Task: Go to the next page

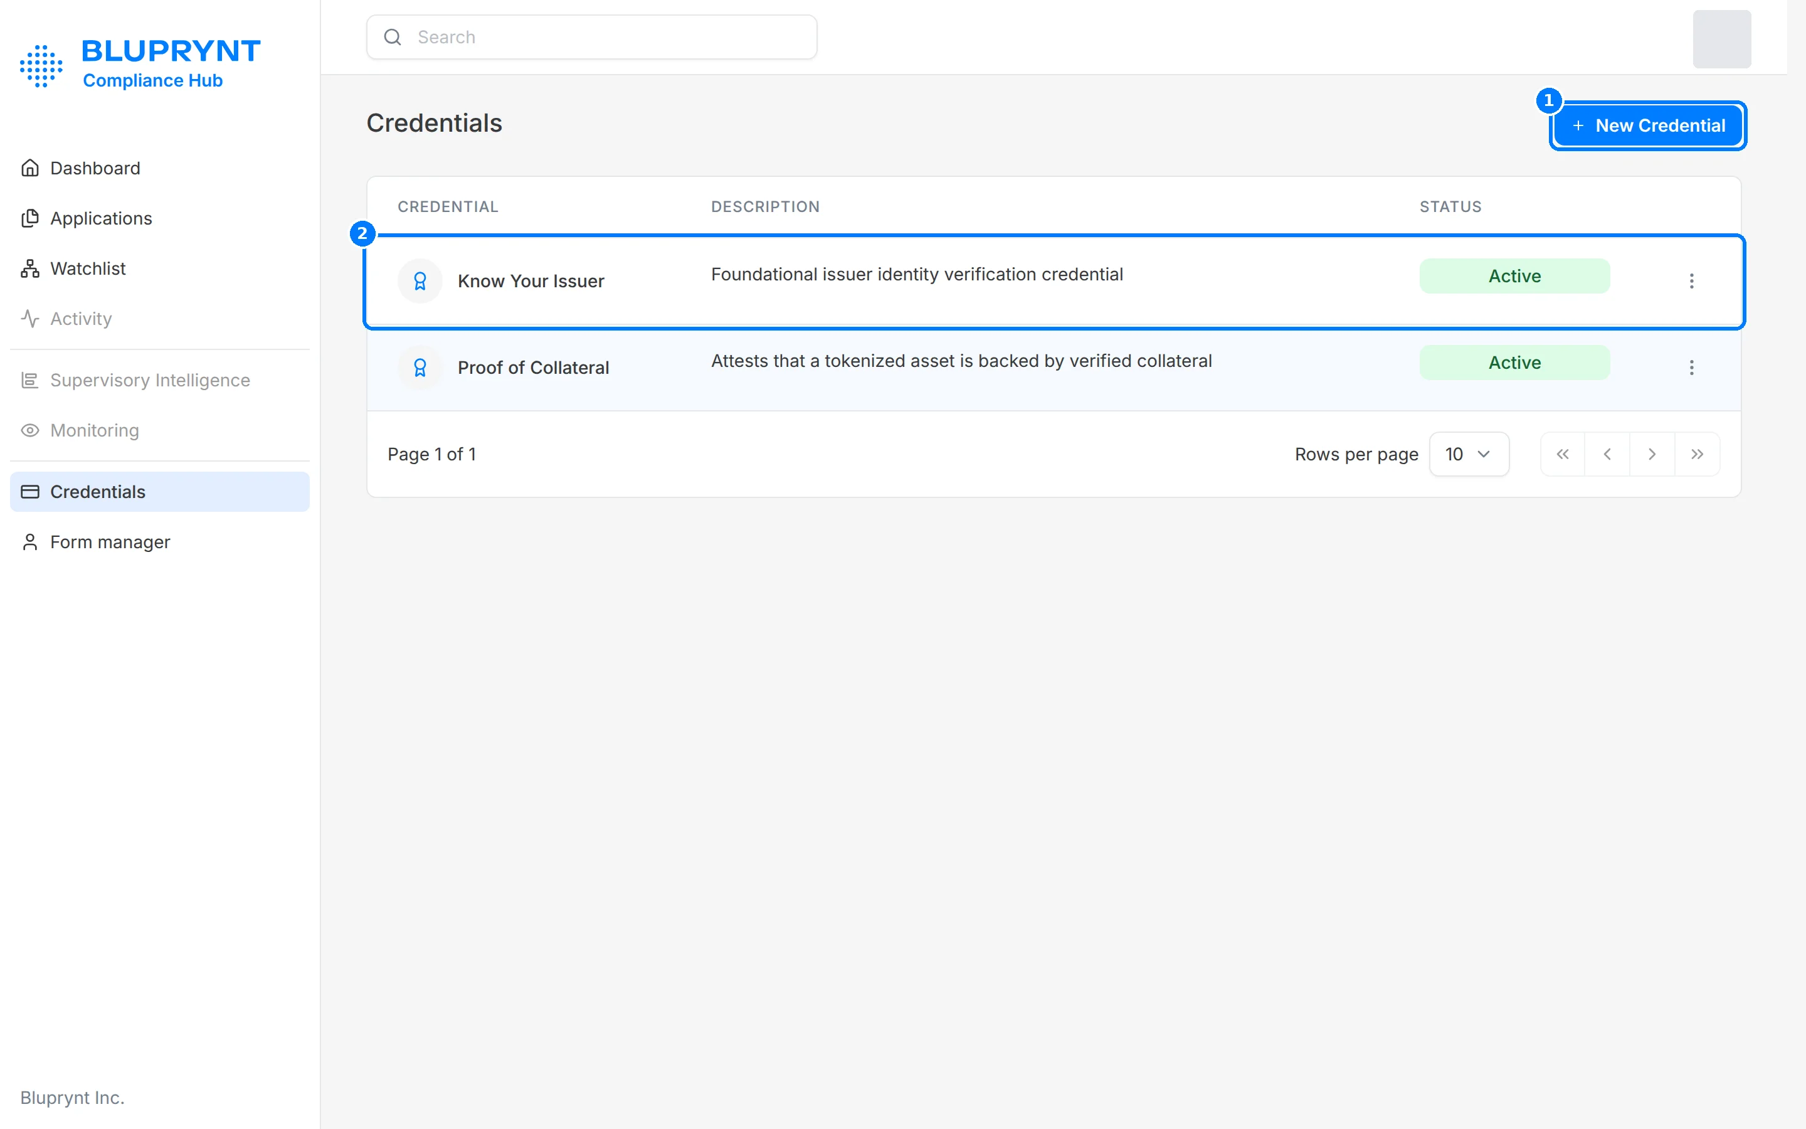Action: 1652,454
